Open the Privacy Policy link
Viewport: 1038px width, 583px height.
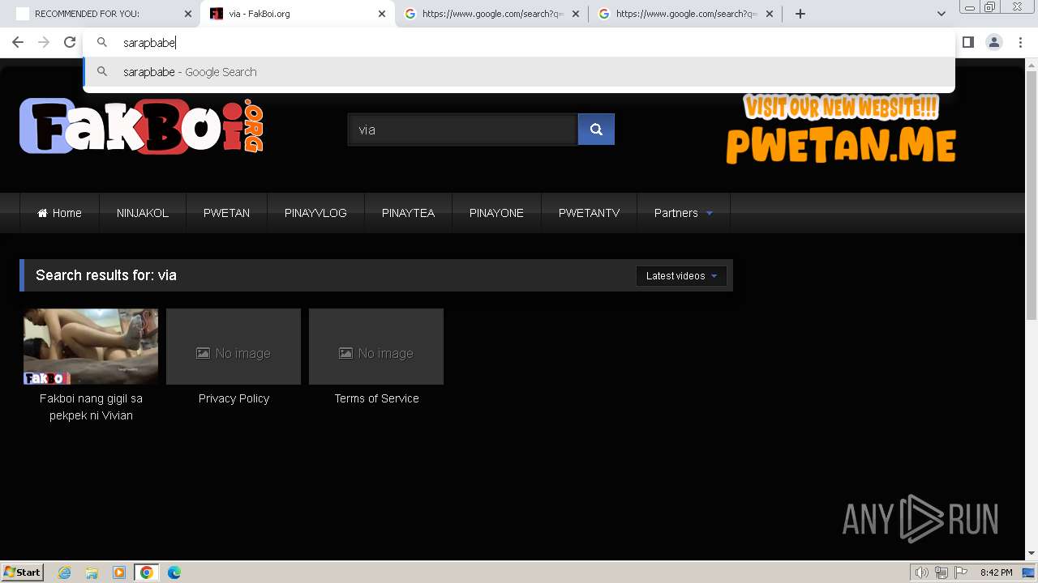pos(234,398)
